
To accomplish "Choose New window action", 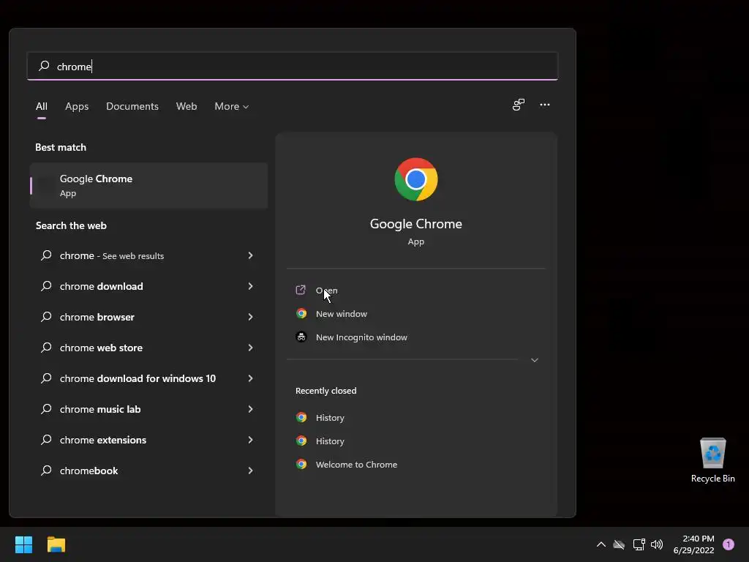I will click(x=341, y=314).
